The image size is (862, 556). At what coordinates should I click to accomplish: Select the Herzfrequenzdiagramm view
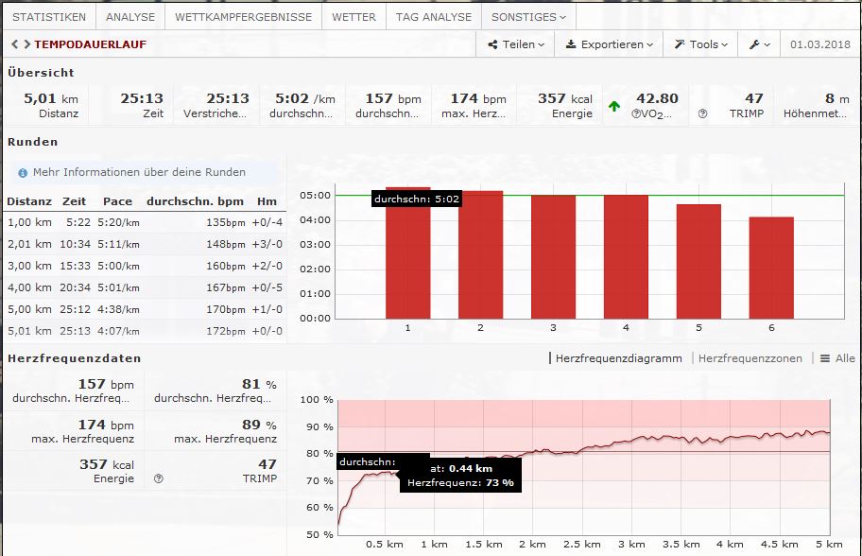(617, 358)
